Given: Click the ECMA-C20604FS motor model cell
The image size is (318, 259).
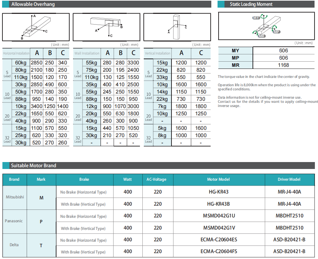Looking at the screenshot, I should [218, 252].
